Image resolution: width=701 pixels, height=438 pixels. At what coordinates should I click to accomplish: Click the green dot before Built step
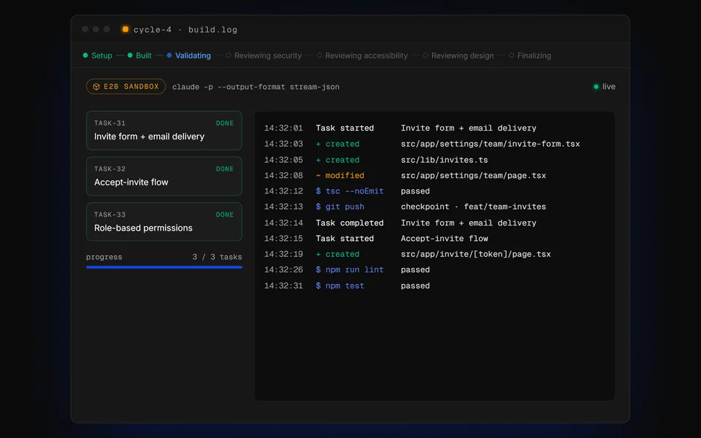coord(130,55)
